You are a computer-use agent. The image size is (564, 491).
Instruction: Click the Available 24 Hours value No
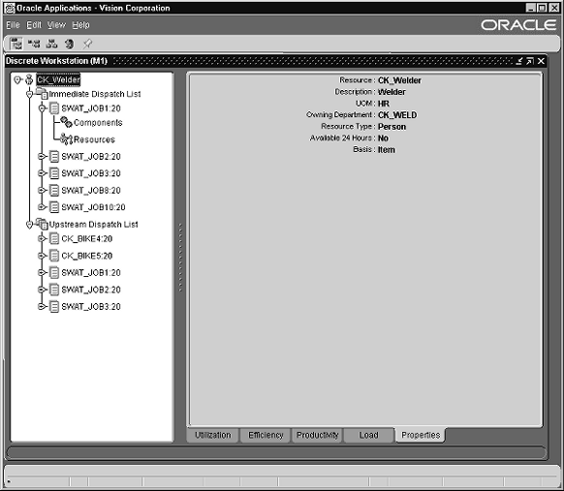[383, 138]
